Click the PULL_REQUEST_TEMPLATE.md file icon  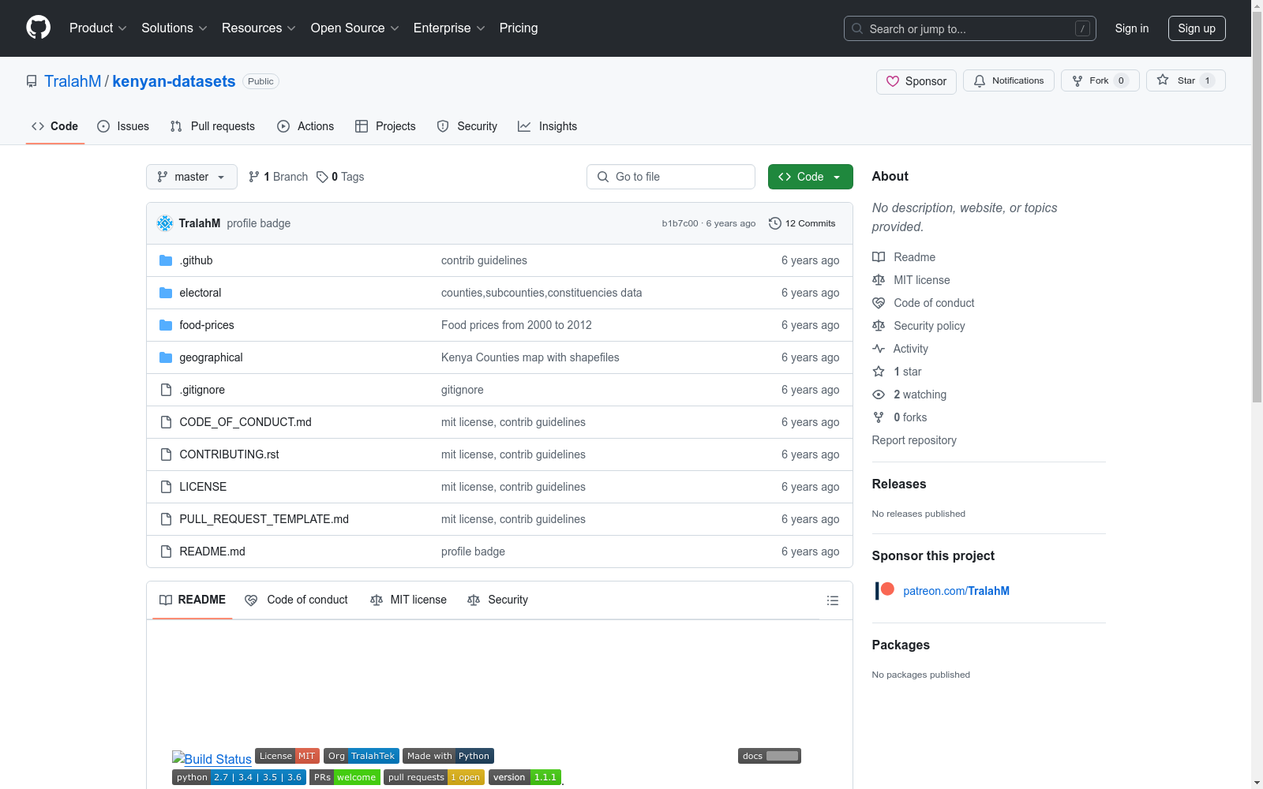166,519
